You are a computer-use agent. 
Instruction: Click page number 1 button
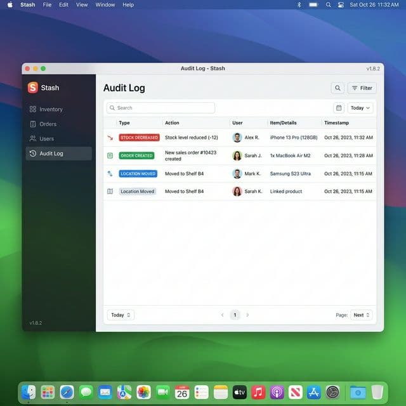[x=235, y=315]
